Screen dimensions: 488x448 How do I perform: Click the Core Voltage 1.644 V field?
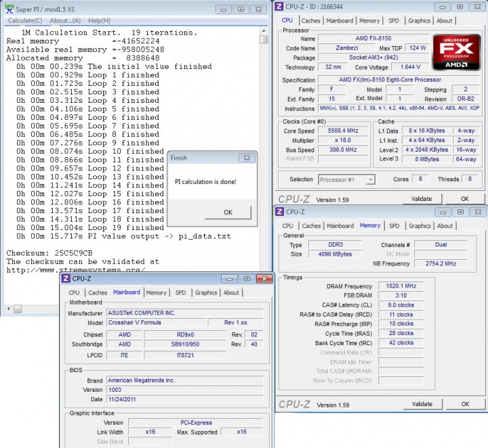(x=410, y=67)
